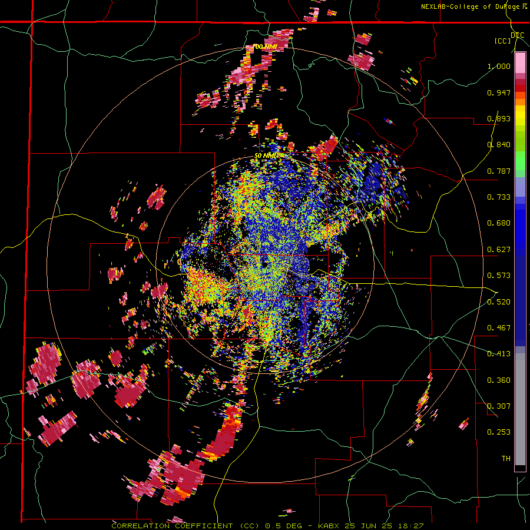Click the 0.893 scale value
This screenshot has height=530, width=530.
[x=499, y=118]
